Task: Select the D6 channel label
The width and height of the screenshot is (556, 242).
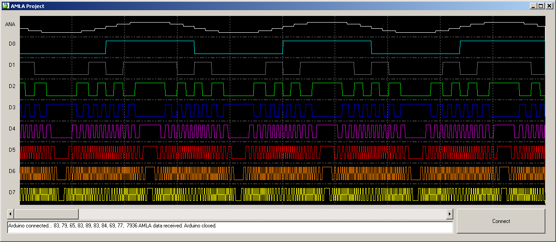Action: click(x=12, y=171)
